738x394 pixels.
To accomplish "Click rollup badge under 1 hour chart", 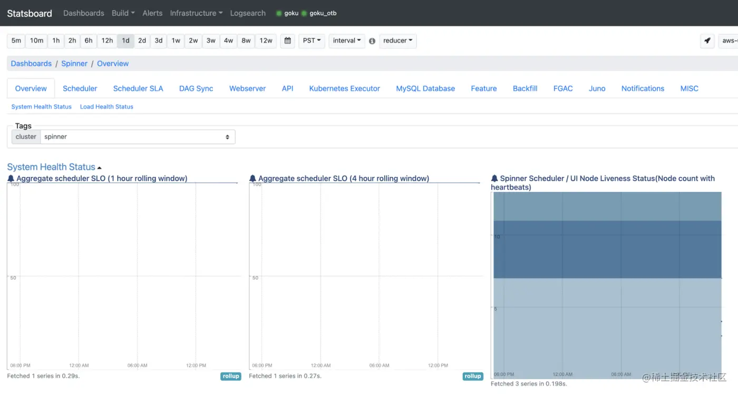I will (x=231, y=376).
